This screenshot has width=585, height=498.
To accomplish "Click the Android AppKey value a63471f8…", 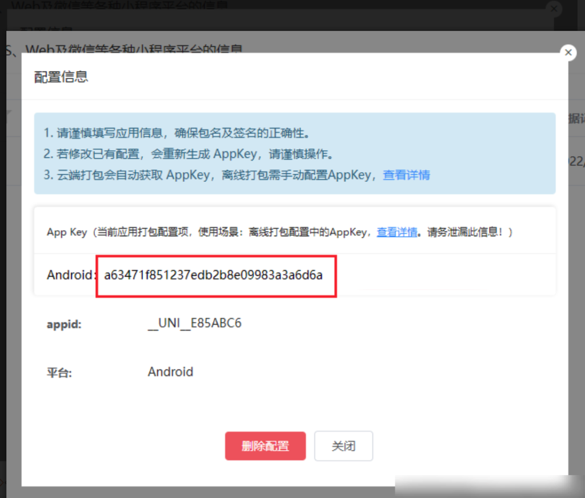I will coord(213,275).
